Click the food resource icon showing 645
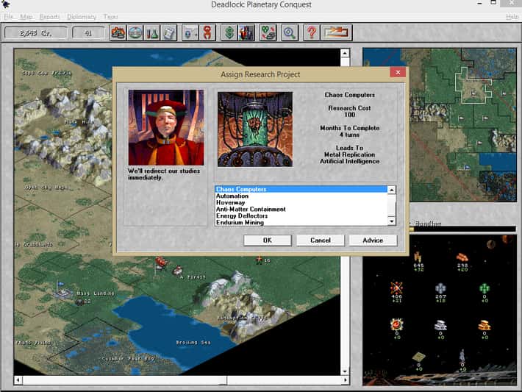Viewport: 522px width, 392px height. point(418,257)
